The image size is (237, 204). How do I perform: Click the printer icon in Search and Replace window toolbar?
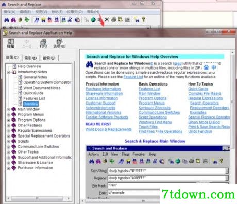point(113,20)
